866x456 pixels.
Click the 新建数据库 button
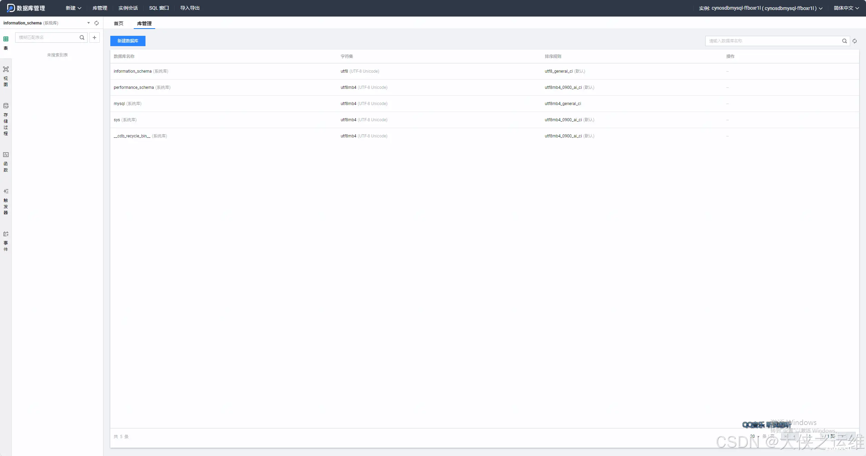click(x=128, y=41)
